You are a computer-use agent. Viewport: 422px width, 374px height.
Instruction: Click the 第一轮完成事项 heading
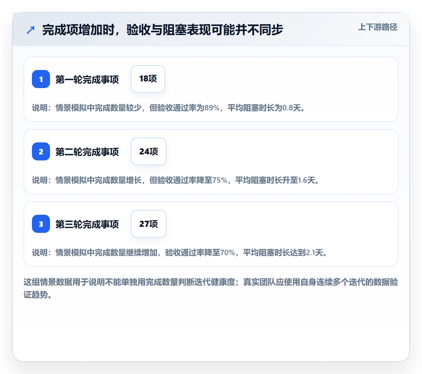(87, 79)
